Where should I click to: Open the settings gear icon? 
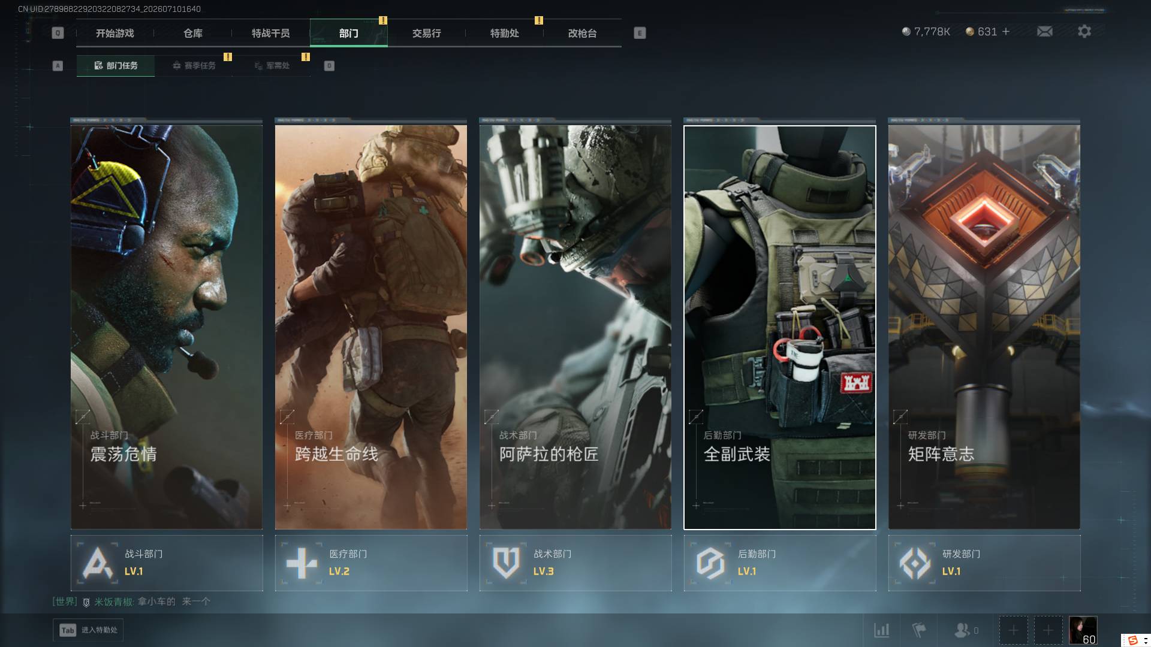[1084, 31]
